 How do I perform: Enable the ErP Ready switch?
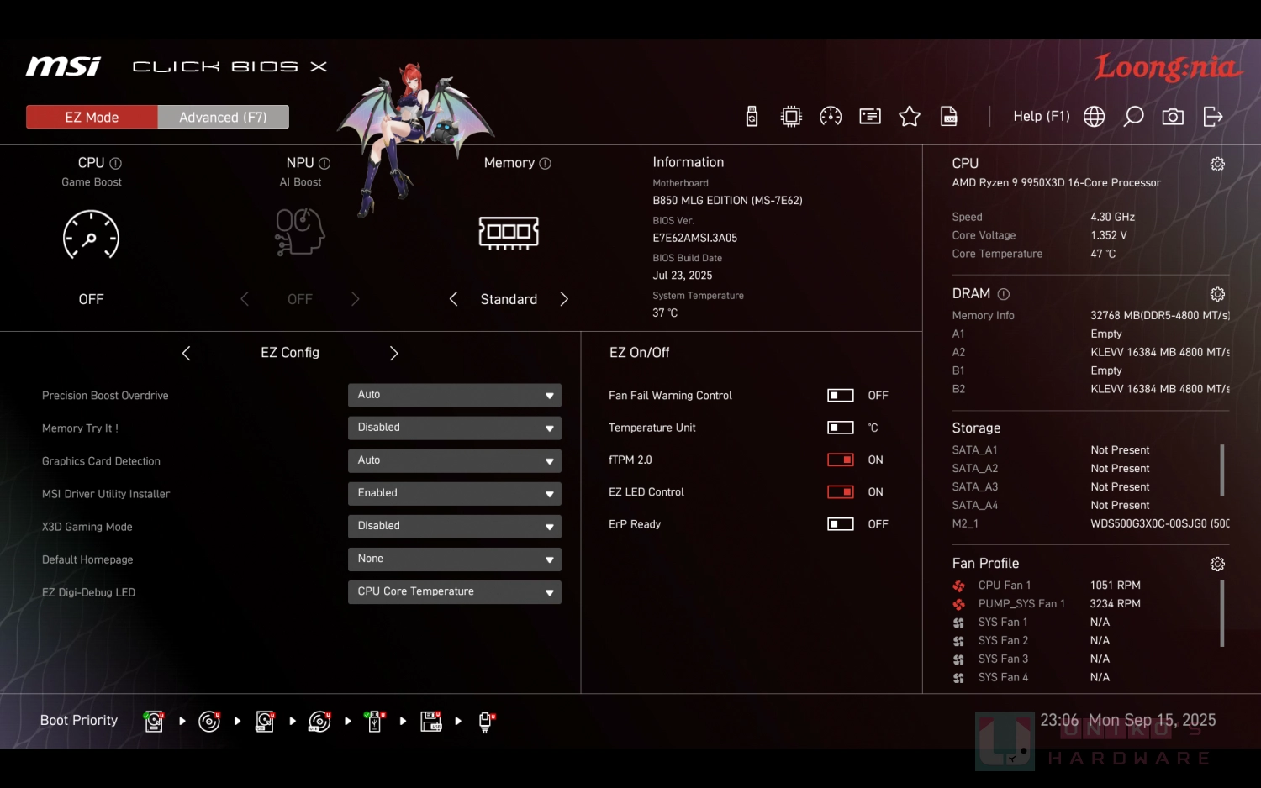(841, 524)
